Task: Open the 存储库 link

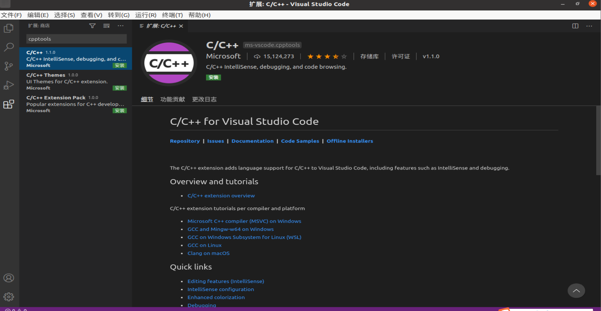Action: 370,57
